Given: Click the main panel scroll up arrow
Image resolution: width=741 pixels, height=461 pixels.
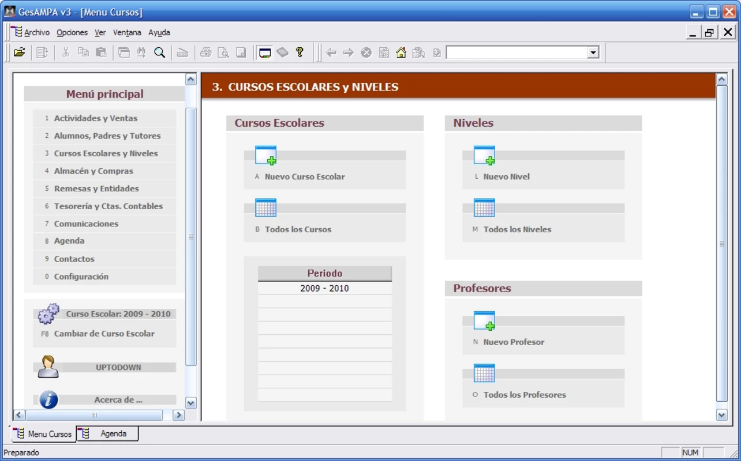Looking at the screenshot, I should tap(722, 80).
